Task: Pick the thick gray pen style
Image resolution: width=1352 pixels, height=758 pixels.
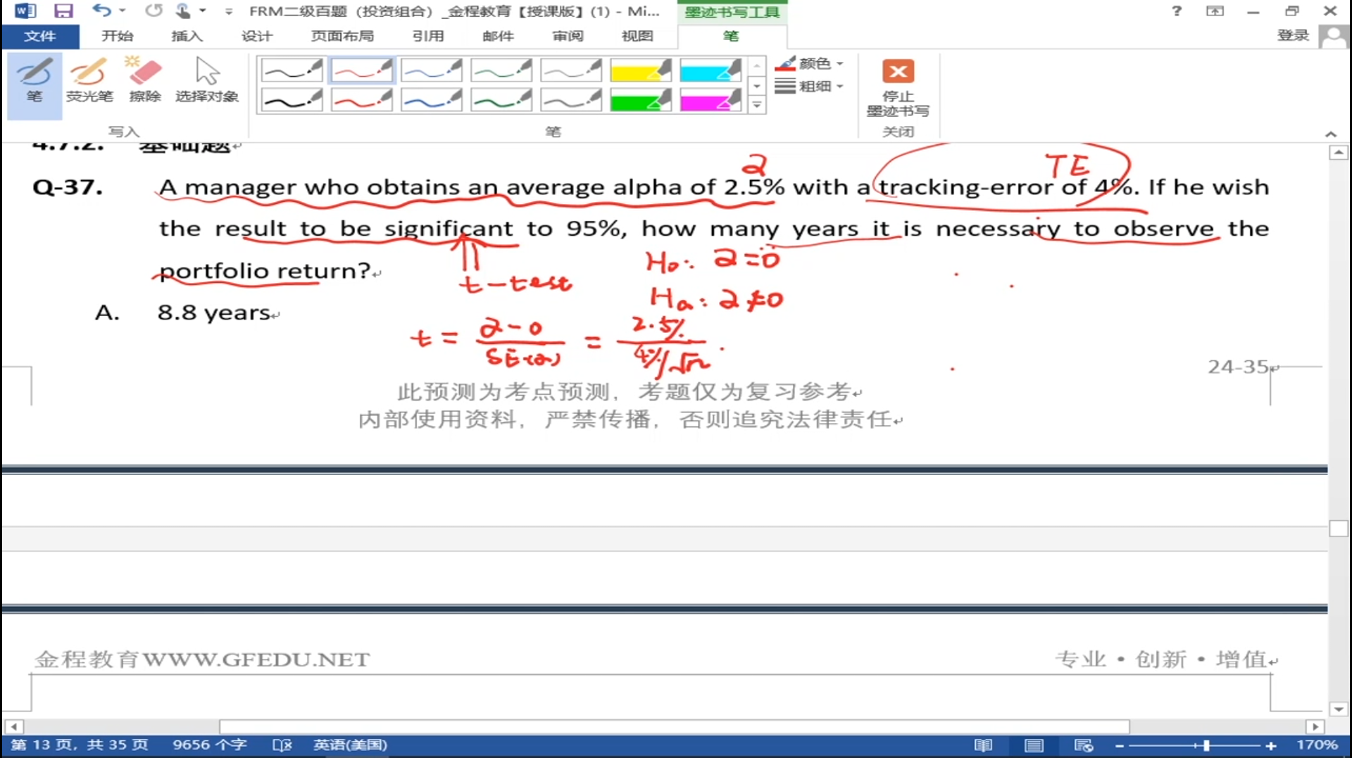Action: pos(570,99)
